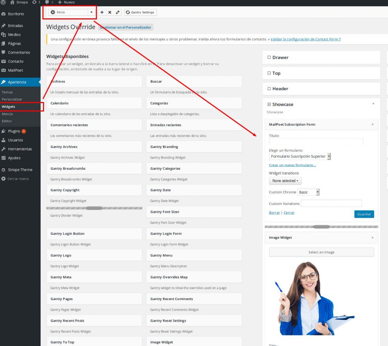Open the Sinope site home icon
The image size is (388, 346).
(12, 2)
